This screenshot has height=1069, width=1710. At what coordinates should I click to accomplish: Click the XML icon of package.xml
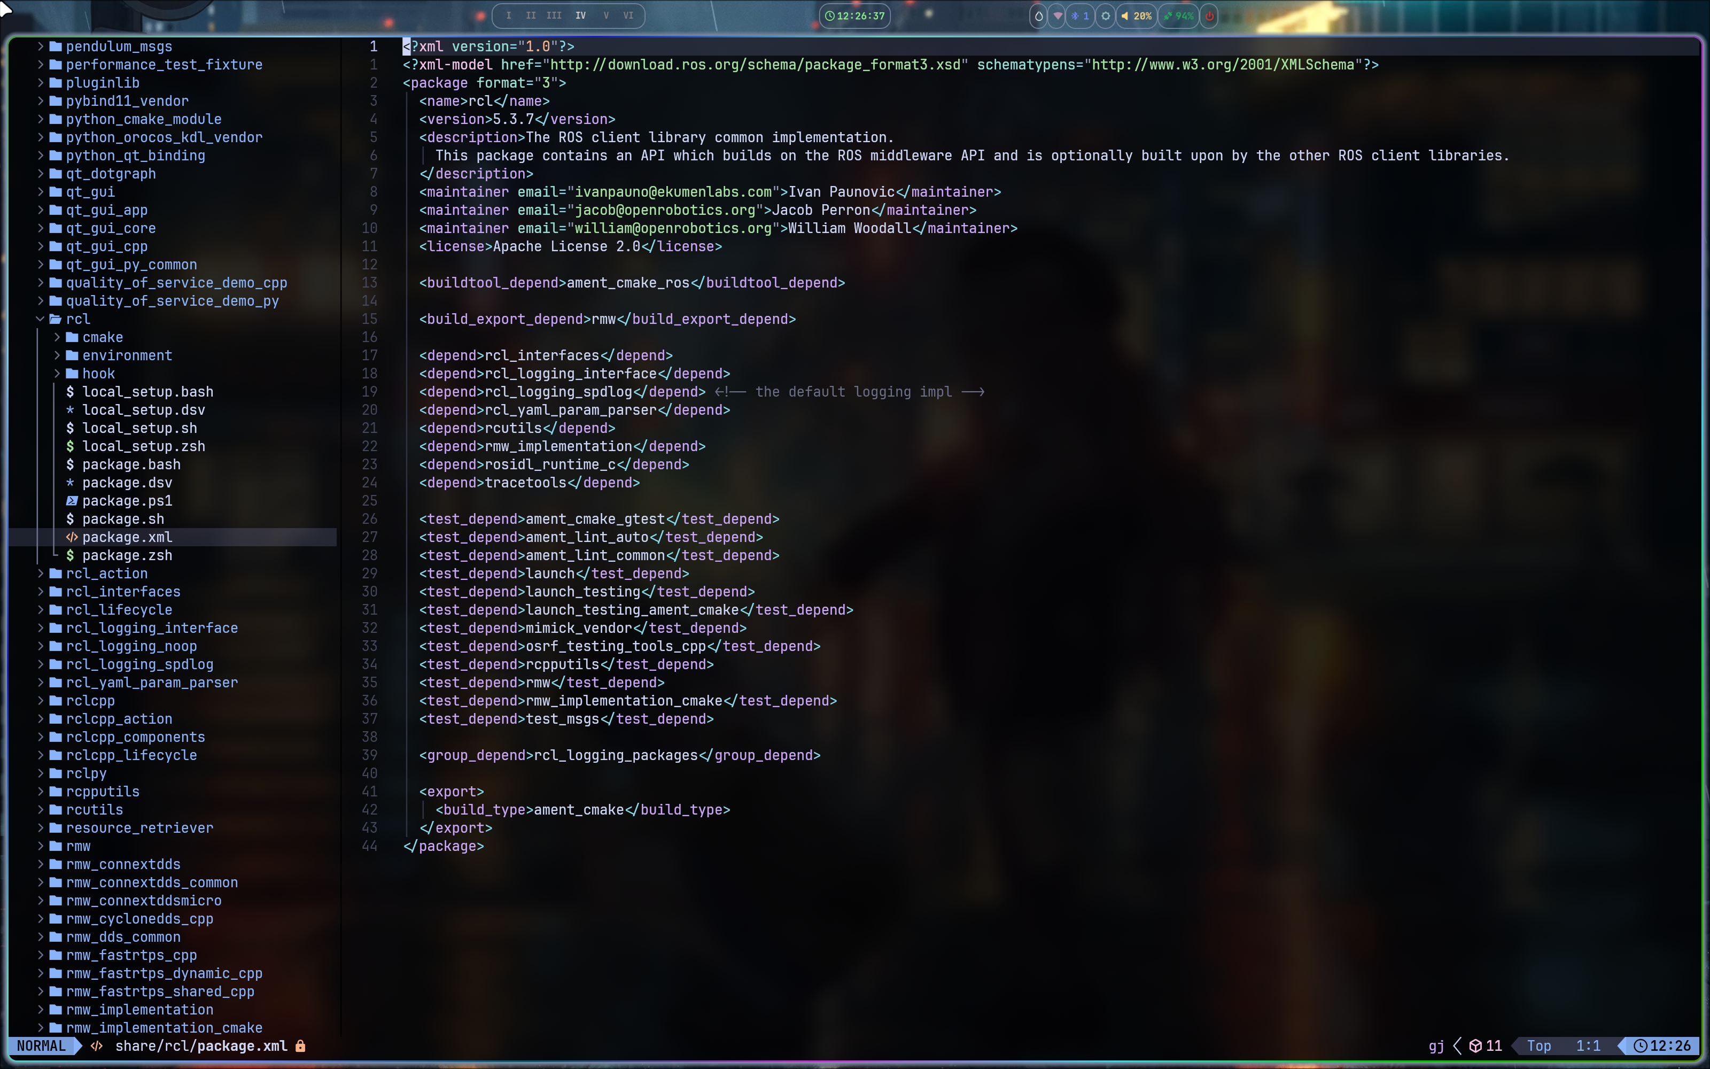[72, 537]
